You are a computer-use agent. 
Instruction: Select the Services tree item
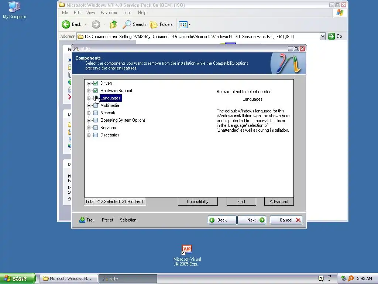108,128
